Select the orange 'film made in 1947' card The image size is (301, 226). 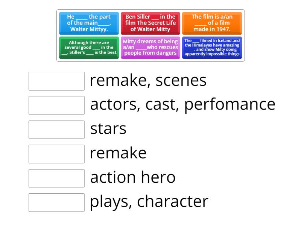[x=212, y=23]
